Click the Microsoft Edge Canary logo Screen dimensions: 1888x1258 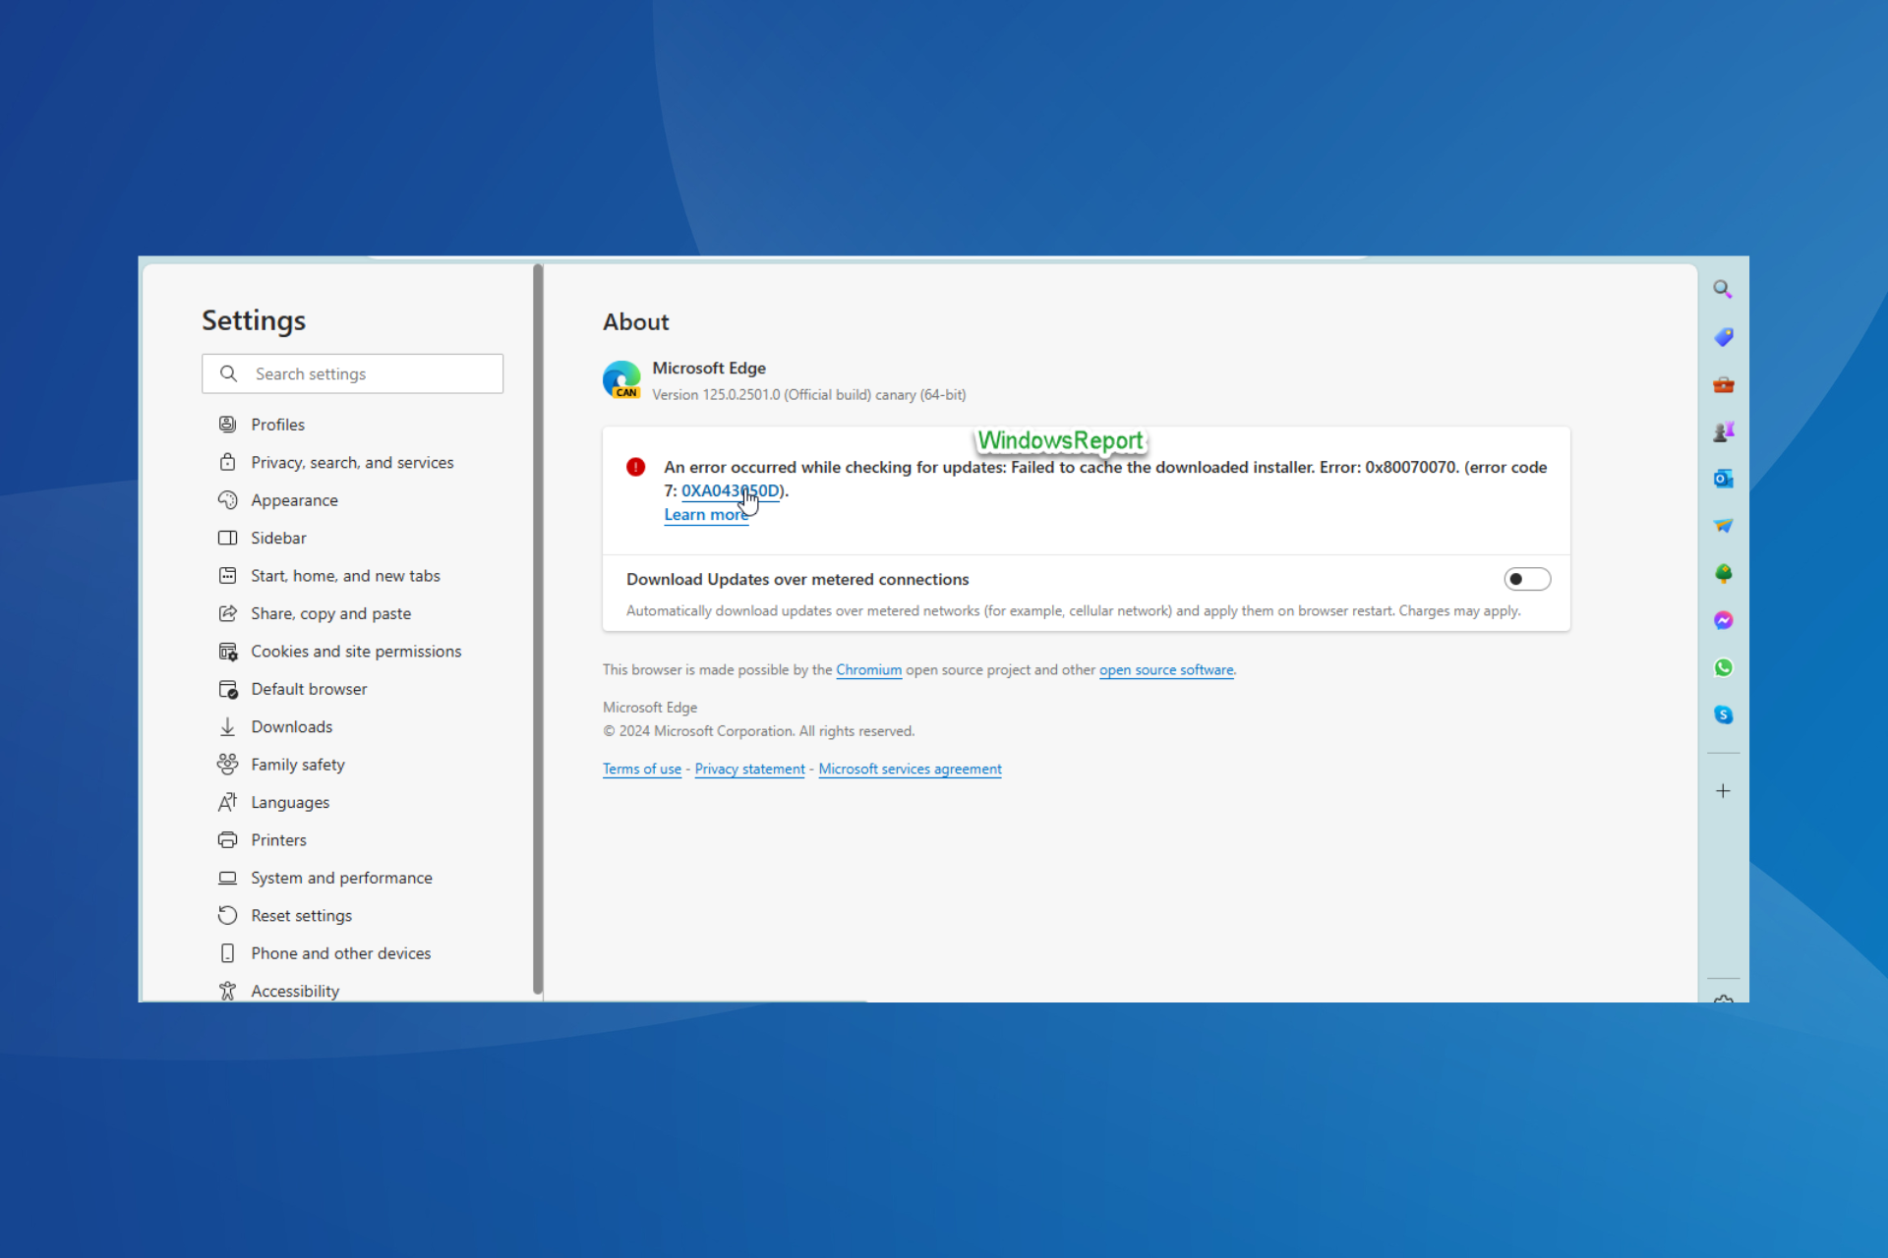(x=621, y=379)
